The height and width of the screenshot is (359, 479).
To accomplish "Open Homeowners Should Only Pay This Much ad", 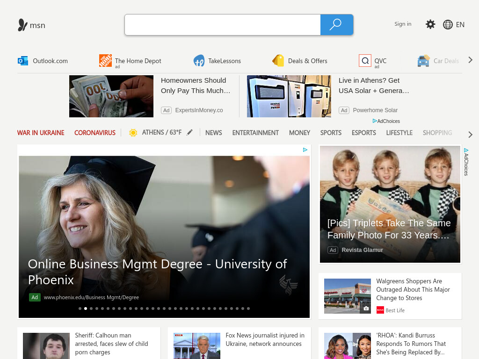I will [196, 86].
